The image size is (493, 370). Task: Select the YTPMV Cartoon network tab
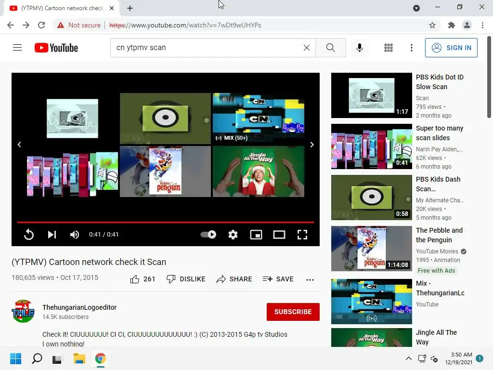62,8
